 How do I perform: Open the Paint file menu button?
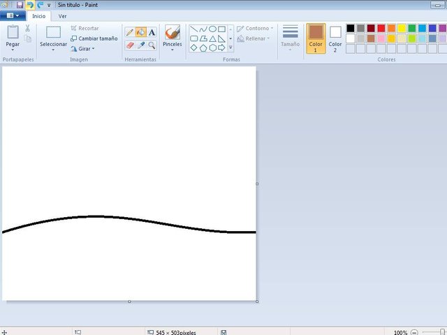click(13, 15)
